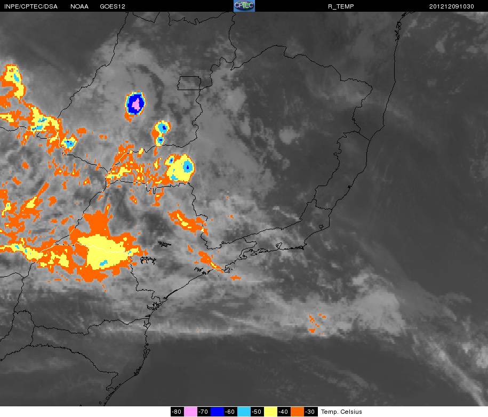Click the dark blue -70 legend swatch
The width and height of the screenshot is (488, 417).
(217, 411)
